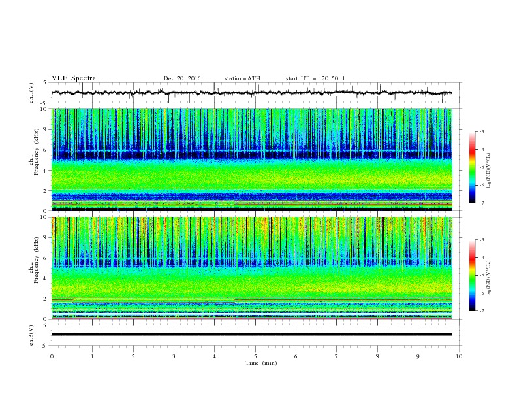This screenshot has height=400, width=517.
Task: Click the ch.1 color bar "log(PSD)(V²/Hz)" label
Action: (x=489, y=171)
